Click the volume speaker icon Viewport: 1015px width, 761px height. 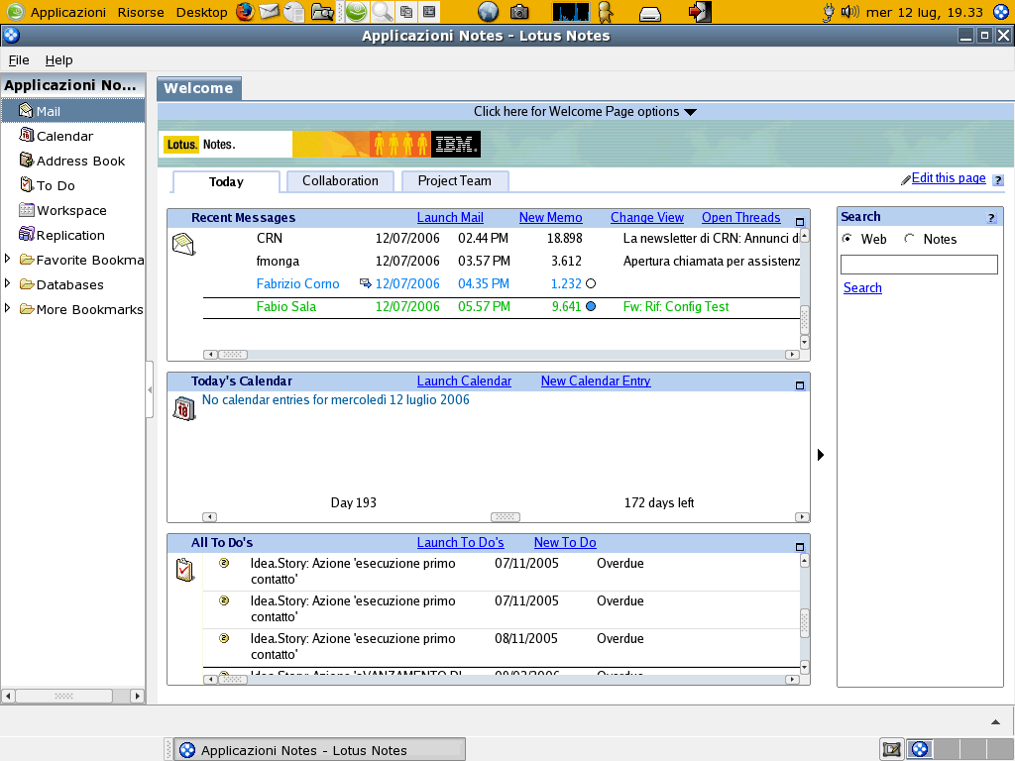click(849, 12)
